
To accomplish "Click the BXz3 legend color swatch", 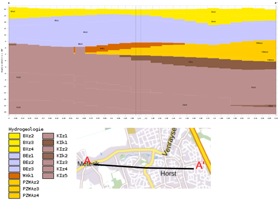I will coord(14,142).
